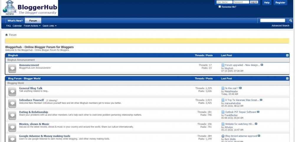Image resolution: width=295 pixels, height=142 pixels.
Task: Click the search magnifier icon button
Action: pos(291,20)
